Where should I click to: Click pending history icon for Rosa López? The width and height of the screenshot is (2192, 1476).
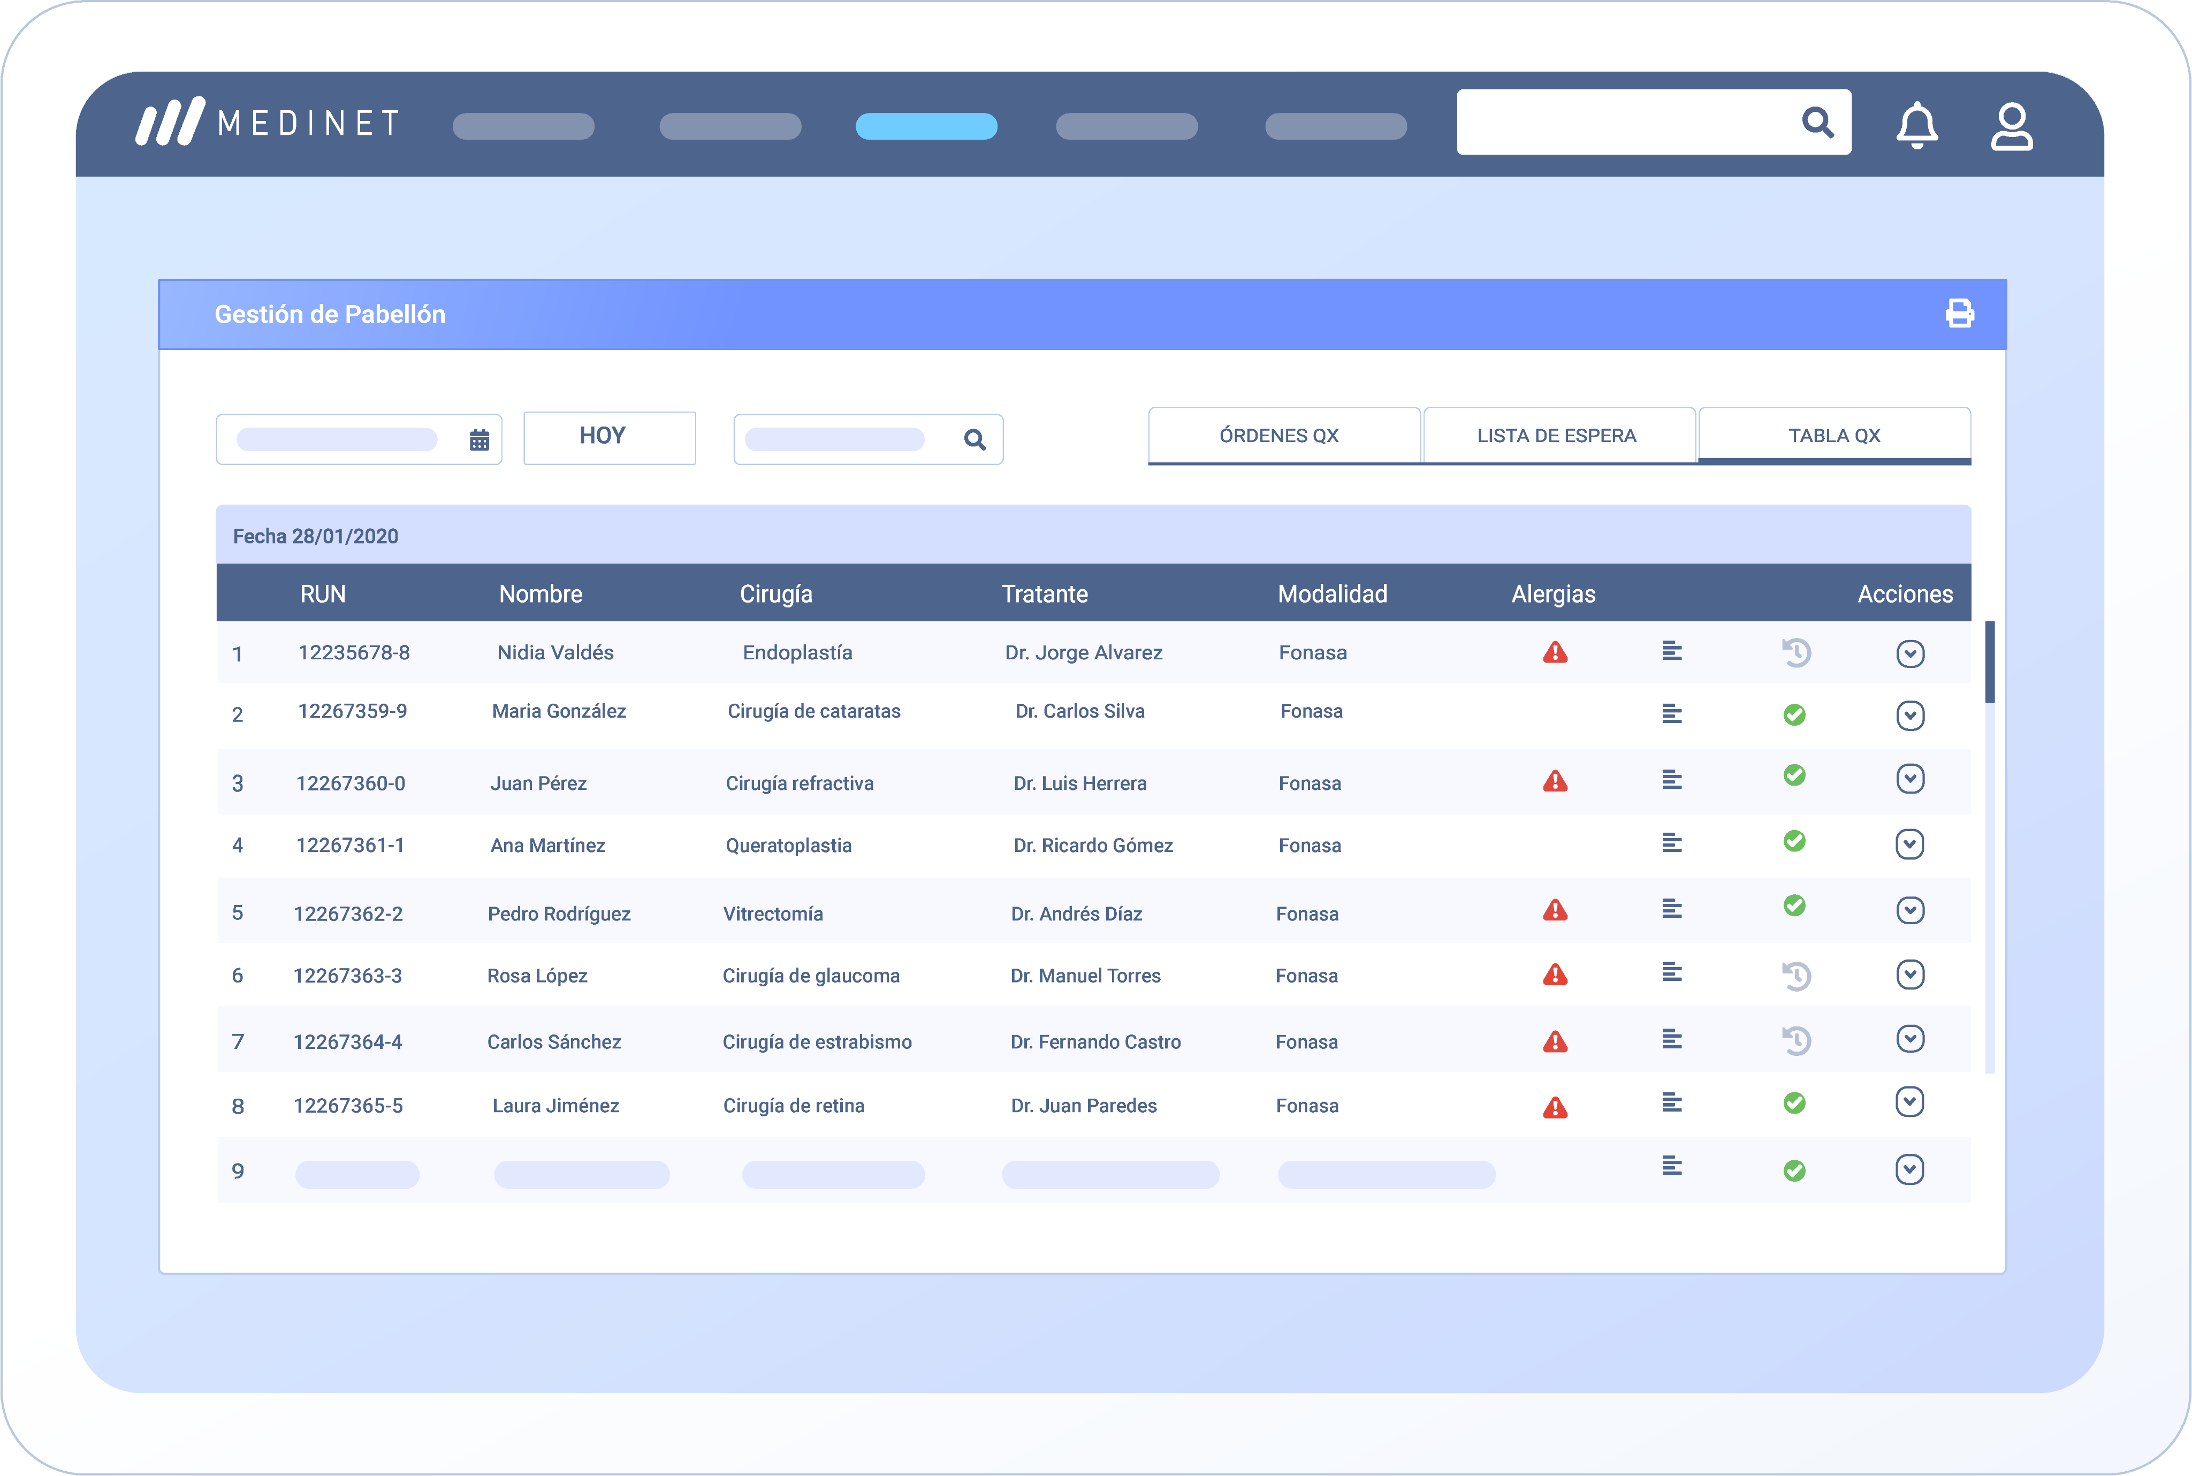click(x=1796, y=975)
